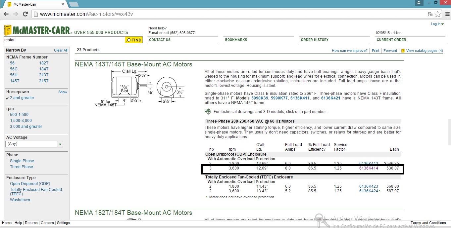
Task: Click the McMaster-Carr logo
Action: [x=37, y=30]
